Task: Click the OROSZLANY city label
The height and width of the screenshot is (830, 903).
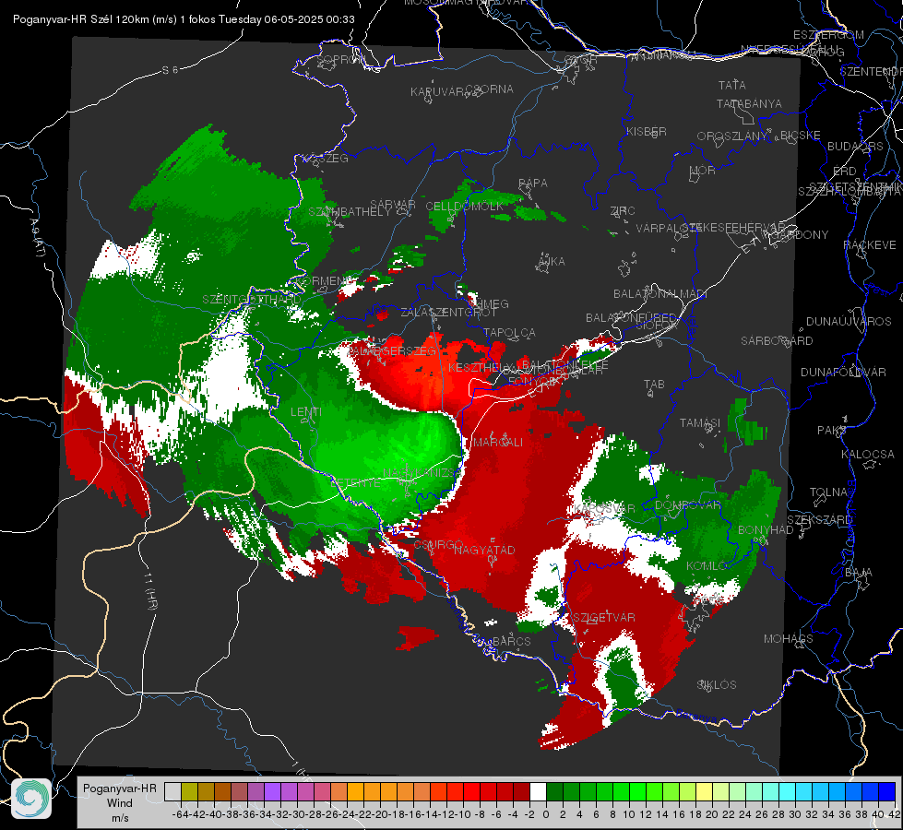Action: pyautogui.click(x=732, y=136)
